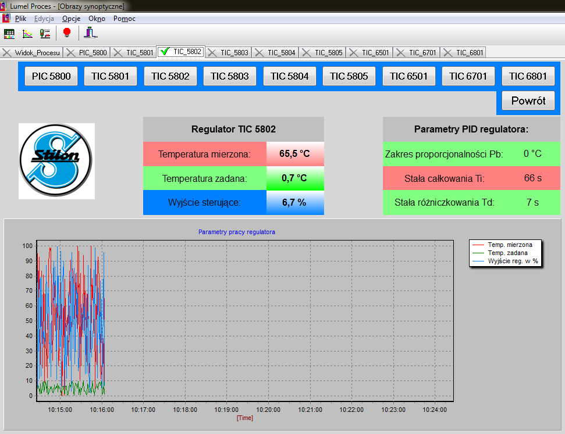Click the Temperatura zadana value field
The height and width of the screenshot is (434, 565).
(x=295, y=178)
